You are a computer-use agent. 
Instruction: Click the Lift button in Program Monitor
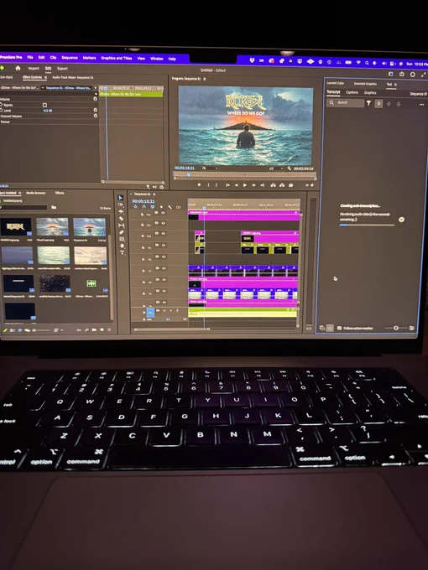point(273,185)
